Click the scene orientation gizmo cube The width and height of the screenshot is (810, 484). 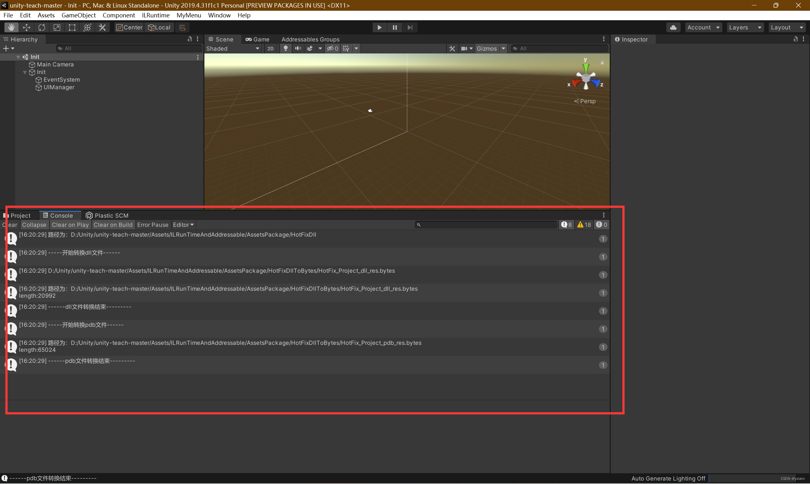click(x=586, y=78)
